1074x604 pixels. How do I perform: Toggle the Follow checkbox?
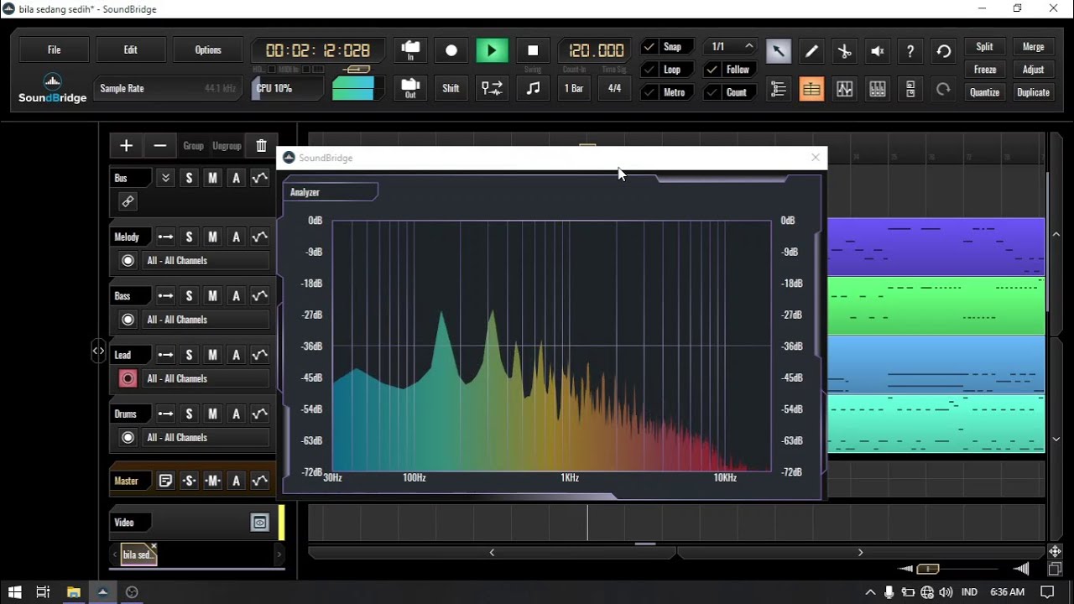coord(712,70)
